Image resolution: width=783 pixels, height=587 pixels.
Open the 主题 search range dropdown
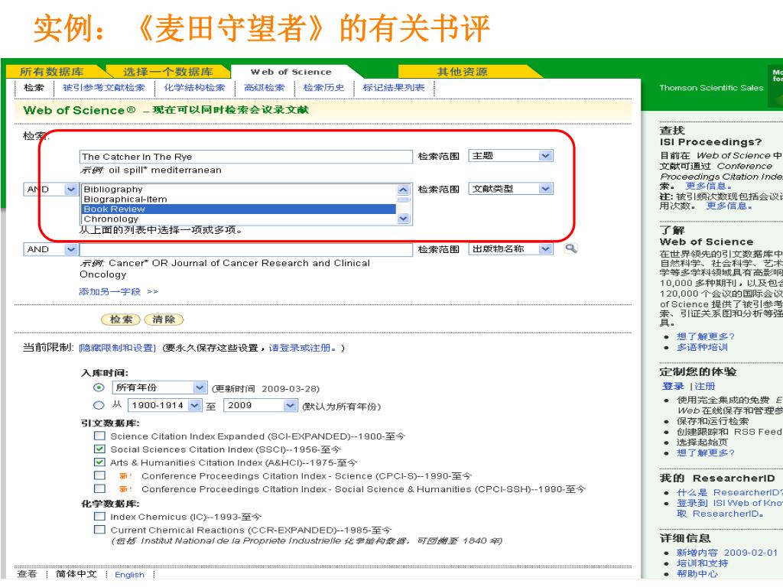tap(510, 156)
